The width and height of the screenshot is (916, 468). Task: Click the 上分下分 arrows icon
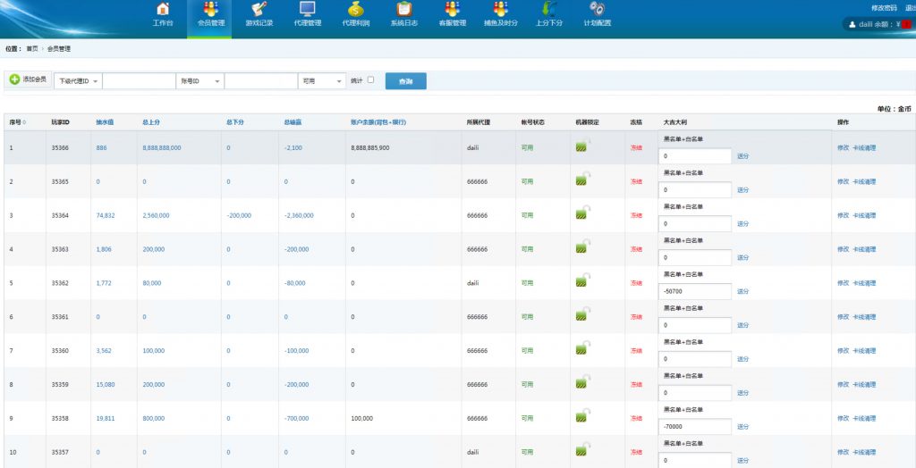(548, 10)
